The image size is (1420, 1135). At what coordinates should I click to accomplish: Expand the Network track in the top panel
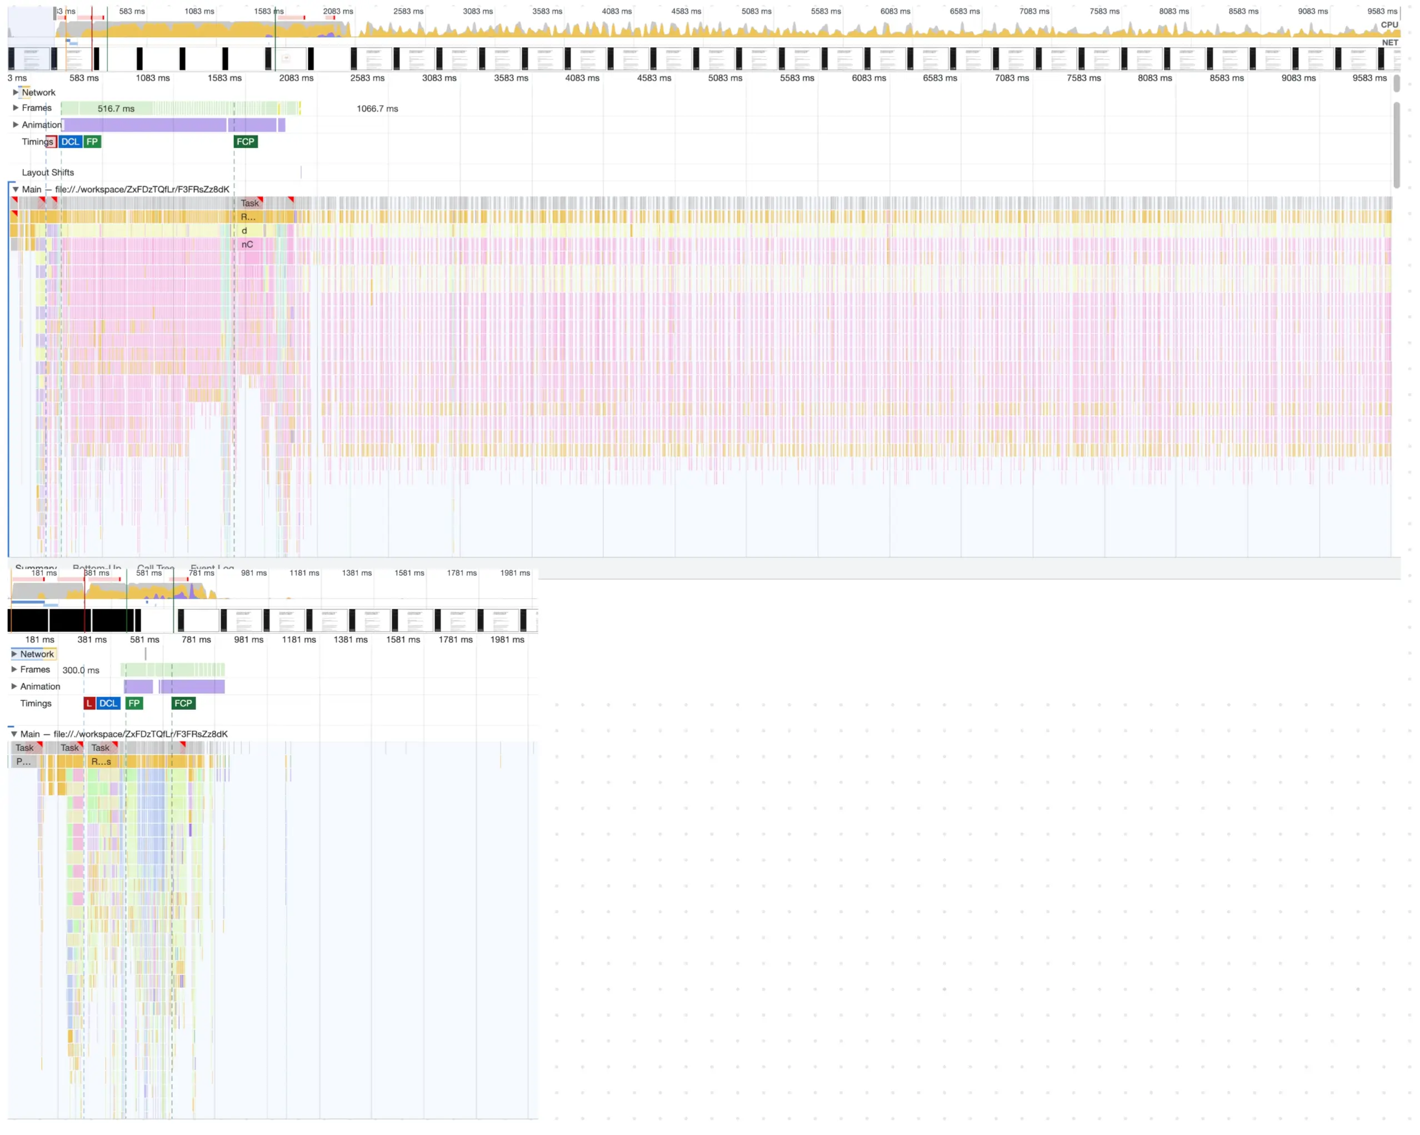tap(16, 92)
